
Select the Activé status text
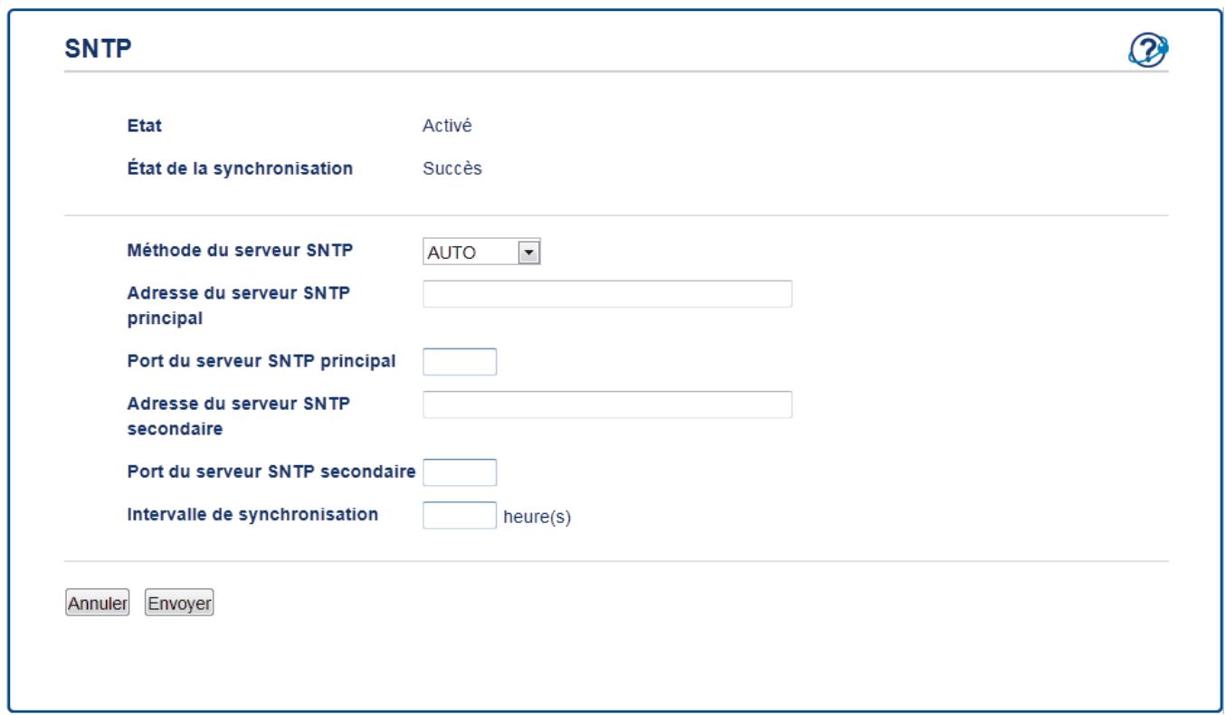(x=448, y=126)
